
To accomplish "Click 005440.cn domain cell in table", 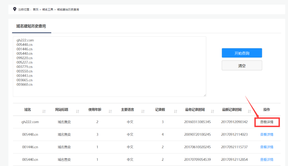I will pyautogui.click(x=30, y=159).
